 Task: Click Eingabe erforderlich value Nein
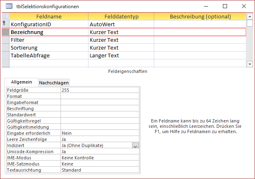(x=100, y=133)
